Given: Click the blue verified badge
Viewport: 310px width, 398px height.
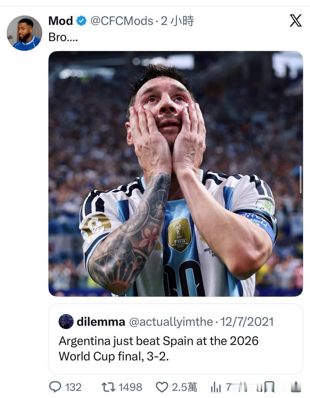Looking at the screenshot, I should 81,21.
